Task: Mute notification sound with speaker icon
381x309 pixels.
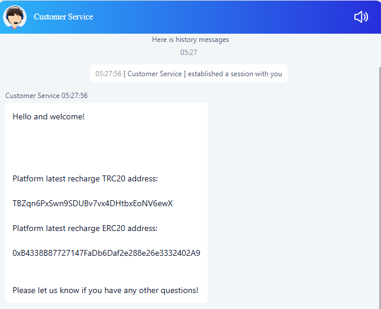Action: click(361, 17)
